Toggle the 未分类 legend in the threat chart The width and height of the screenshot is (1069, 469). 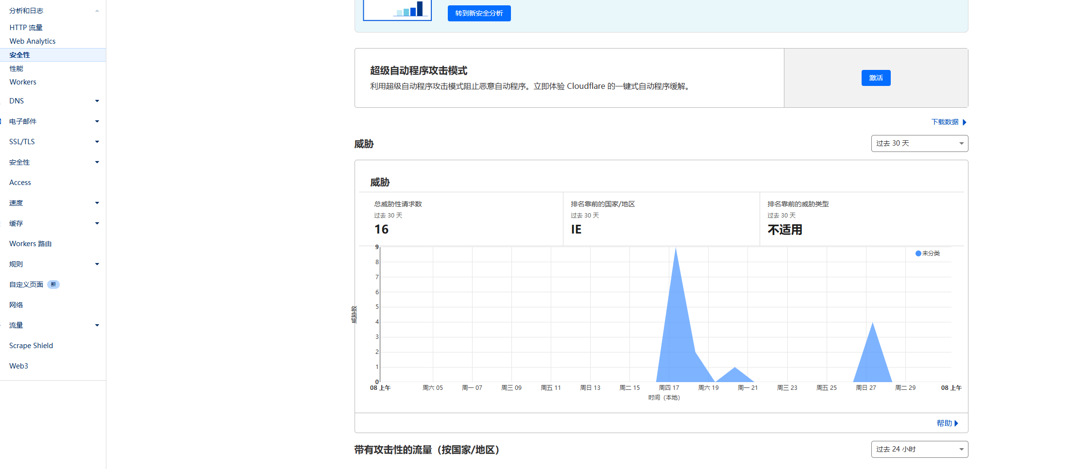928,253
